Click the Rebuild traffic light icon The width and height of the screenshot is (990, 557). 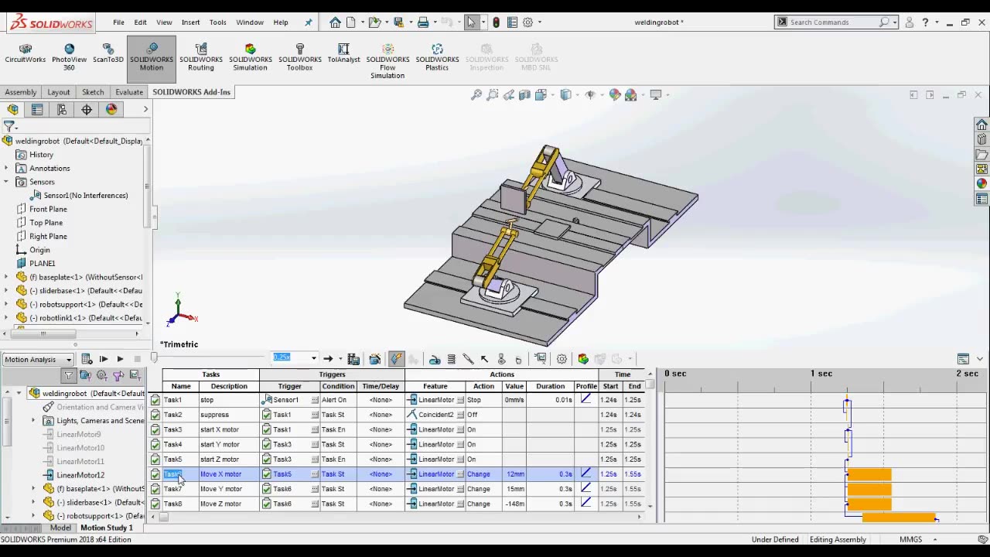pyautogui.click(x=496, y=22)
